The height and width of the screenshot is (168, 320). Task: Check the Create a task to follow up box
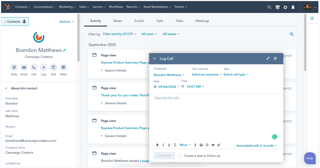pyautogui.click(x=180, y=156)
